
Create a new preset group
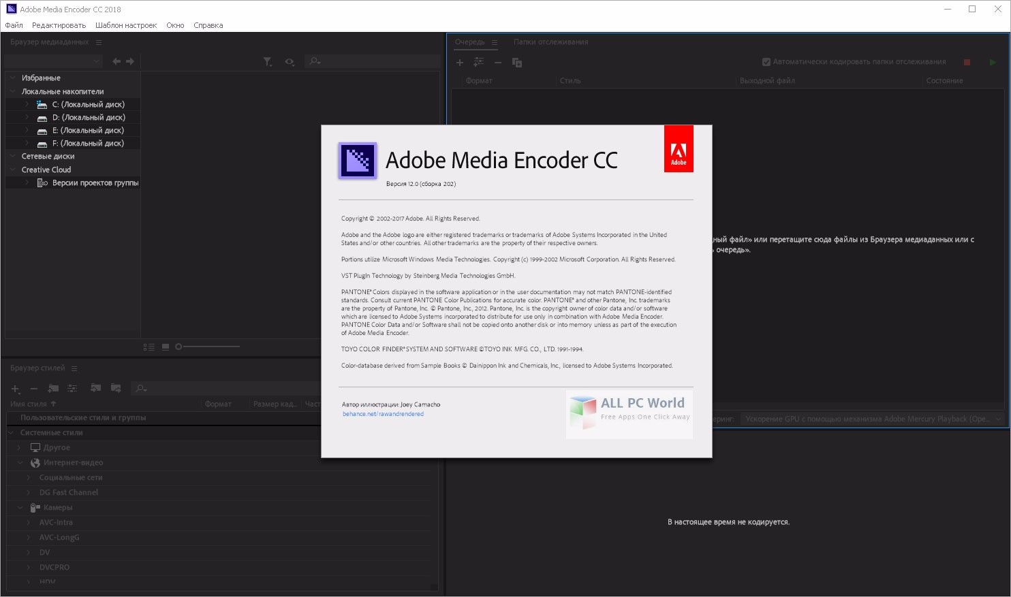(x=53, y=388)
